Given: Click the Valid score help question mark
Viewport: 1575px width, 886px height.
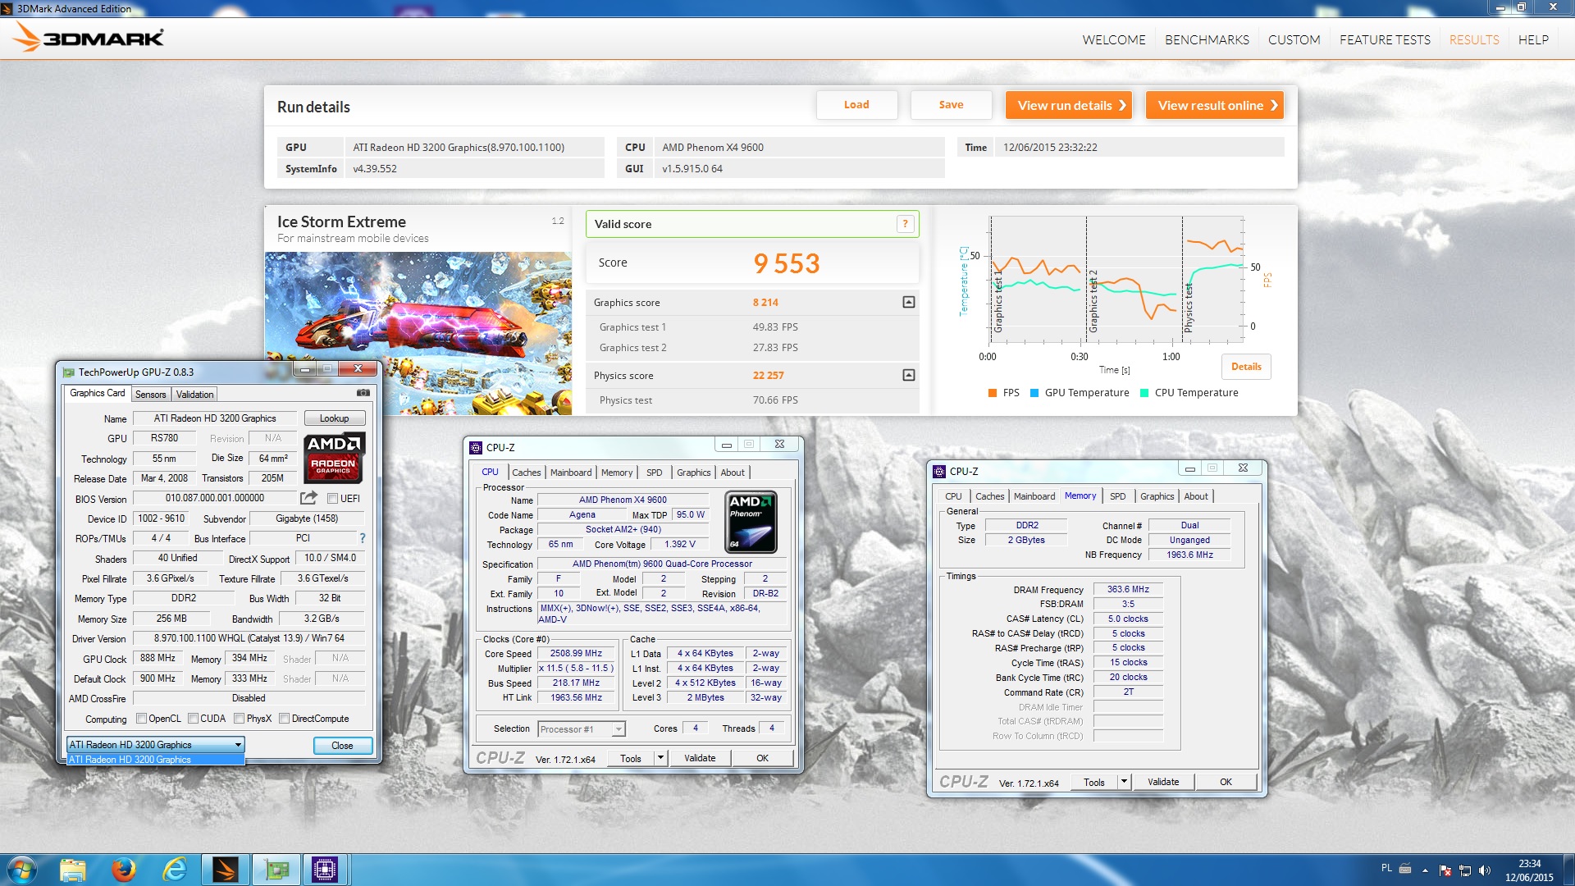Looking at the screenshot, I should (905, 224).
